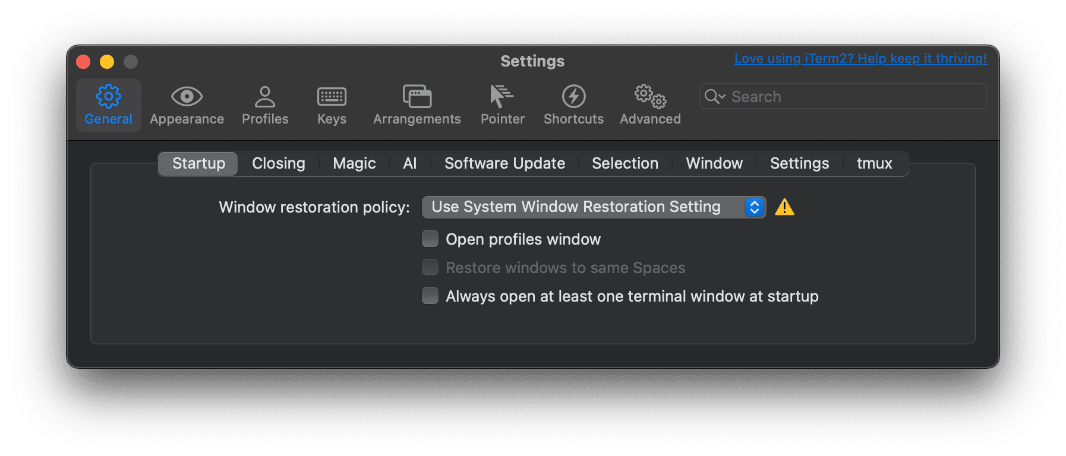Open the Advanced double-gear icon
The image size is (1066, 456).
[x=650, y=96]
